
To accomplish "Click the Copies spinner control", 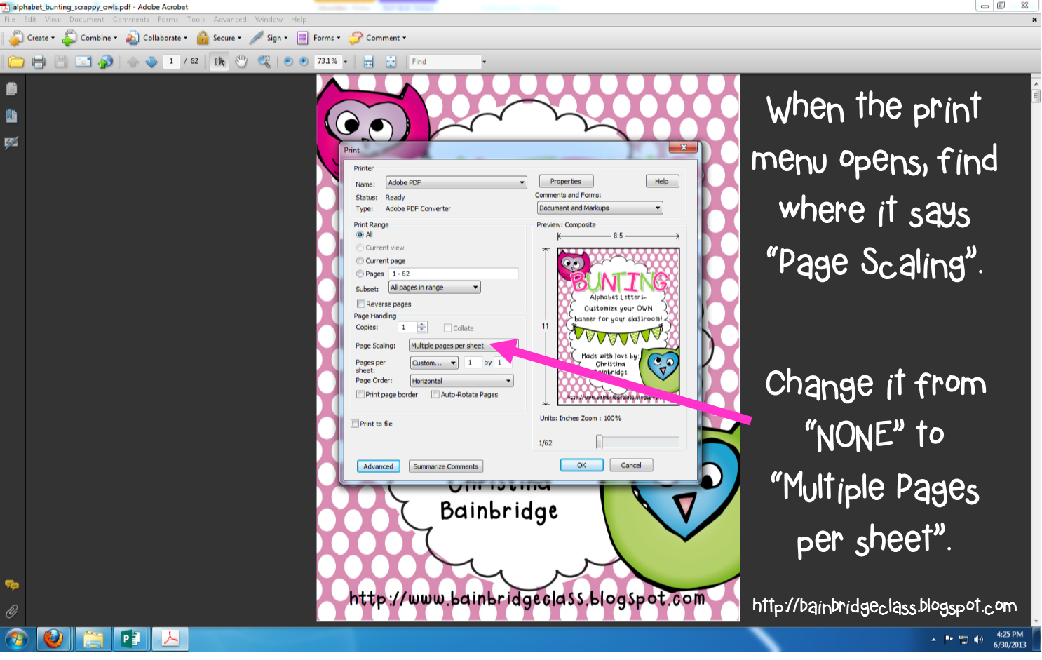I will [422, 328].
